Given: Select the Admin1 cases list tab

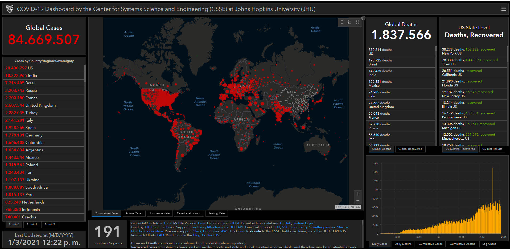Looking at the screenshot, I should [x=32, y=225].
